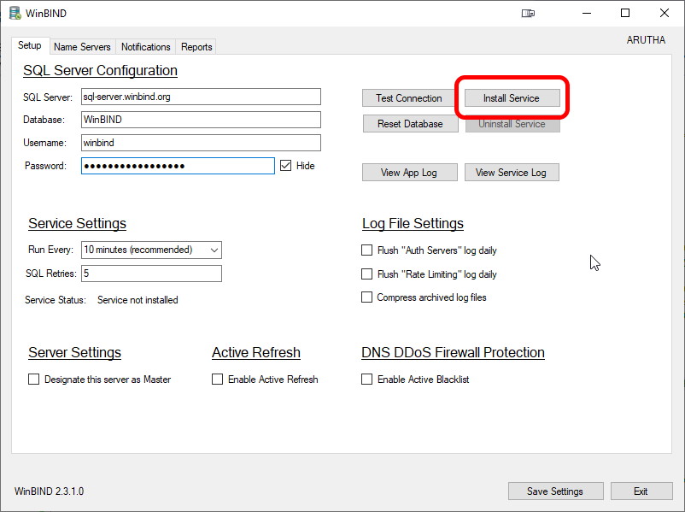Viewport: 685px width, 512px height.
Task: Check Compress archived log files
Action: [367, 297]
